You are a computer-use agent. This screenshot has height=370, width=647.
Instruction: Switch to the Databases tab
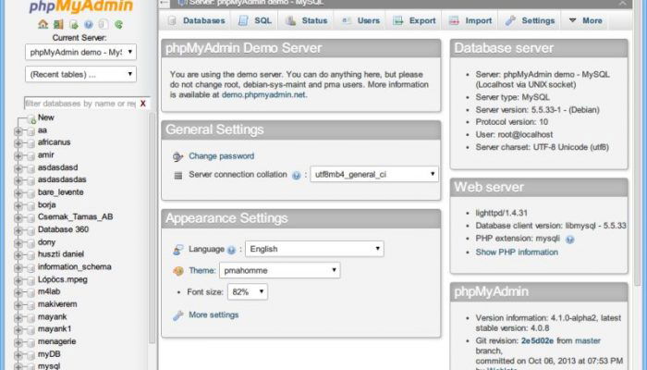(x=196, y=20)
